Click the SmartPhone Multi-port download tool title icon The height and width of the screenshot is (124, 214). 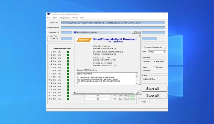point(48,14)
